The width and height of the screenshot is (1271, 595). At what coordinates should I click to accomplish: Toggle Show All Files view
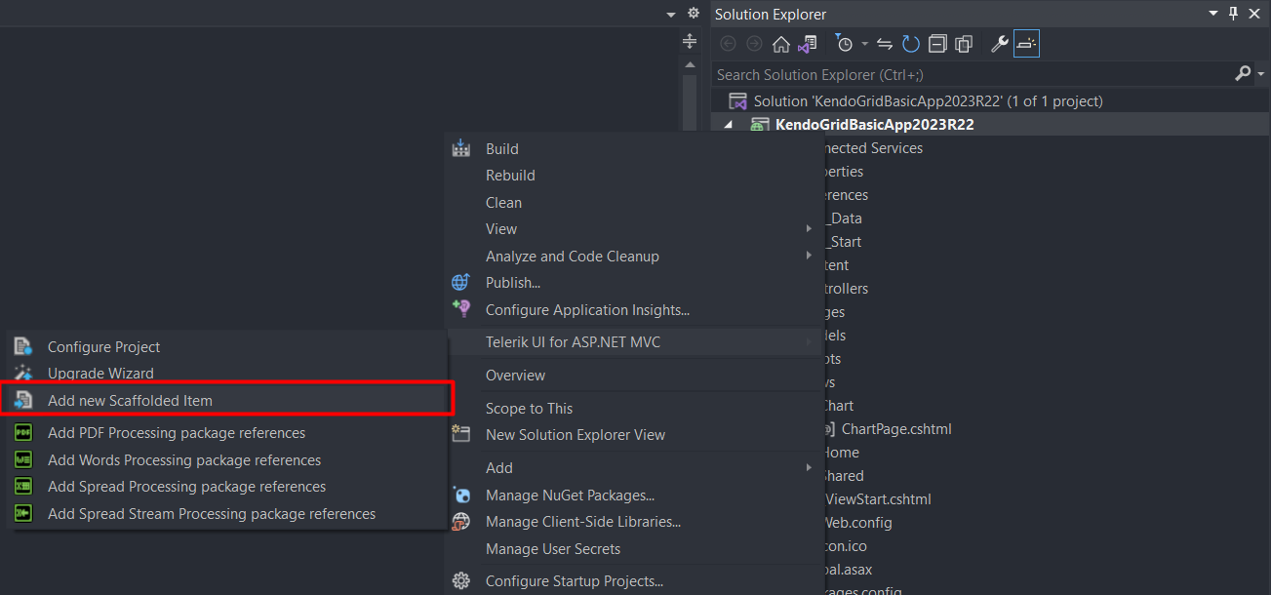pos(965,43)
